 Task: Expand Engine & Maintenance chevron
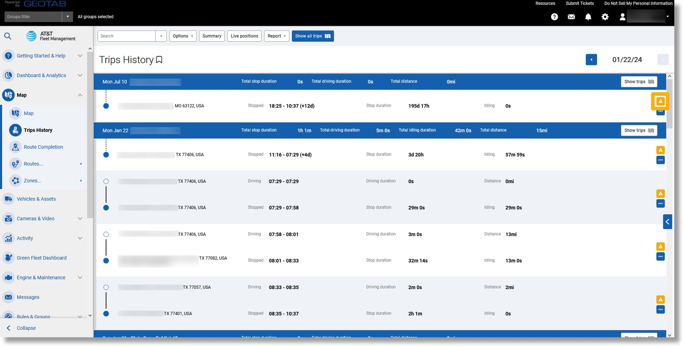point(80,277)
